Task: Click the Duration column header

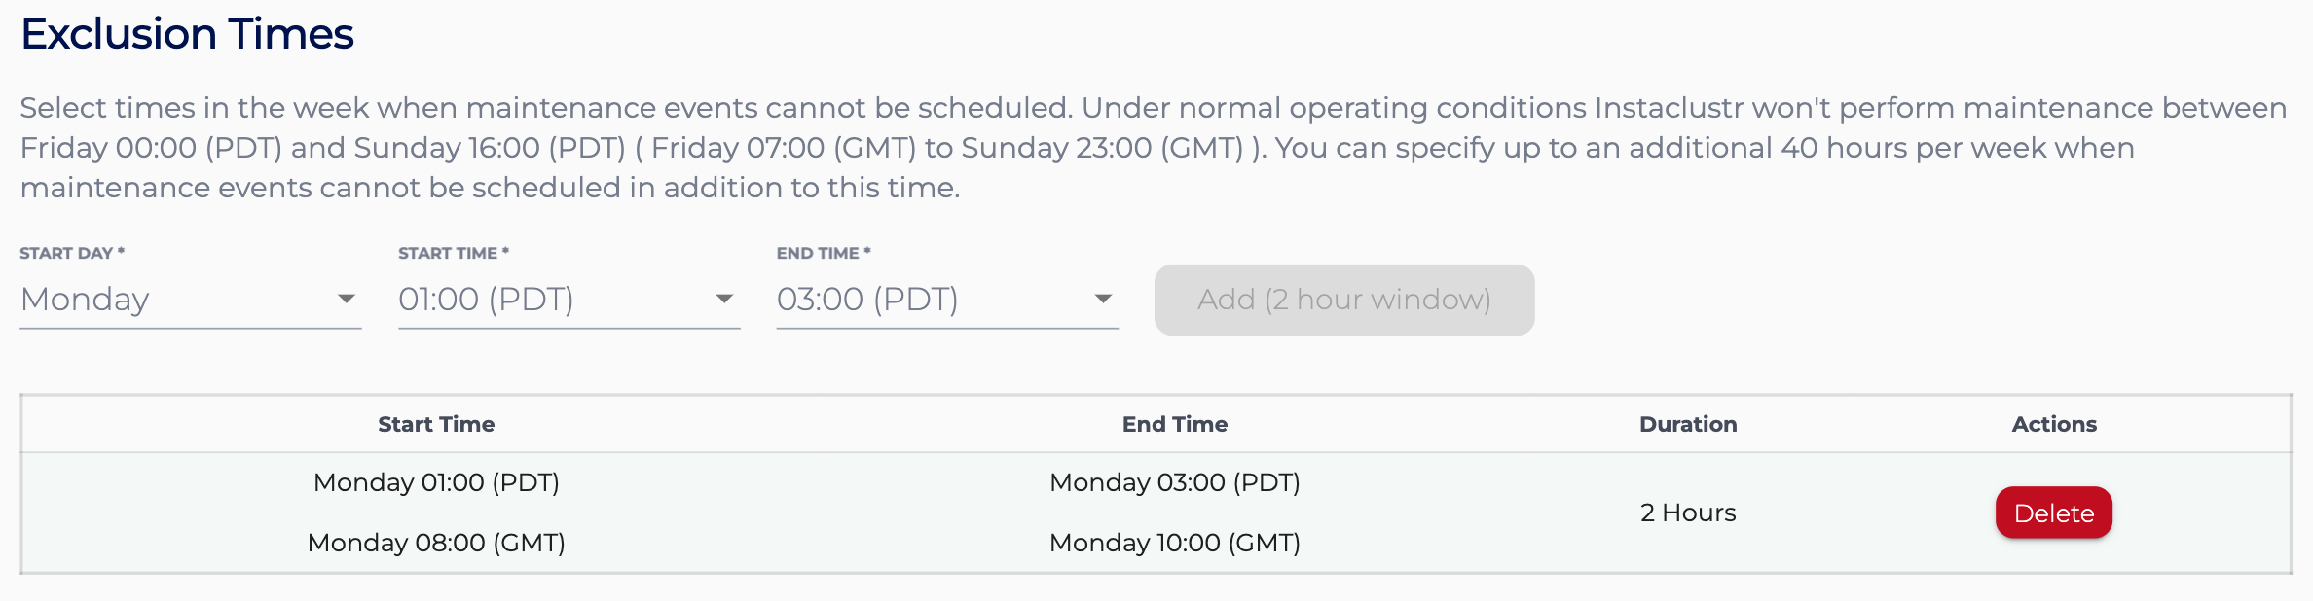Action: tap(1688, 424)
